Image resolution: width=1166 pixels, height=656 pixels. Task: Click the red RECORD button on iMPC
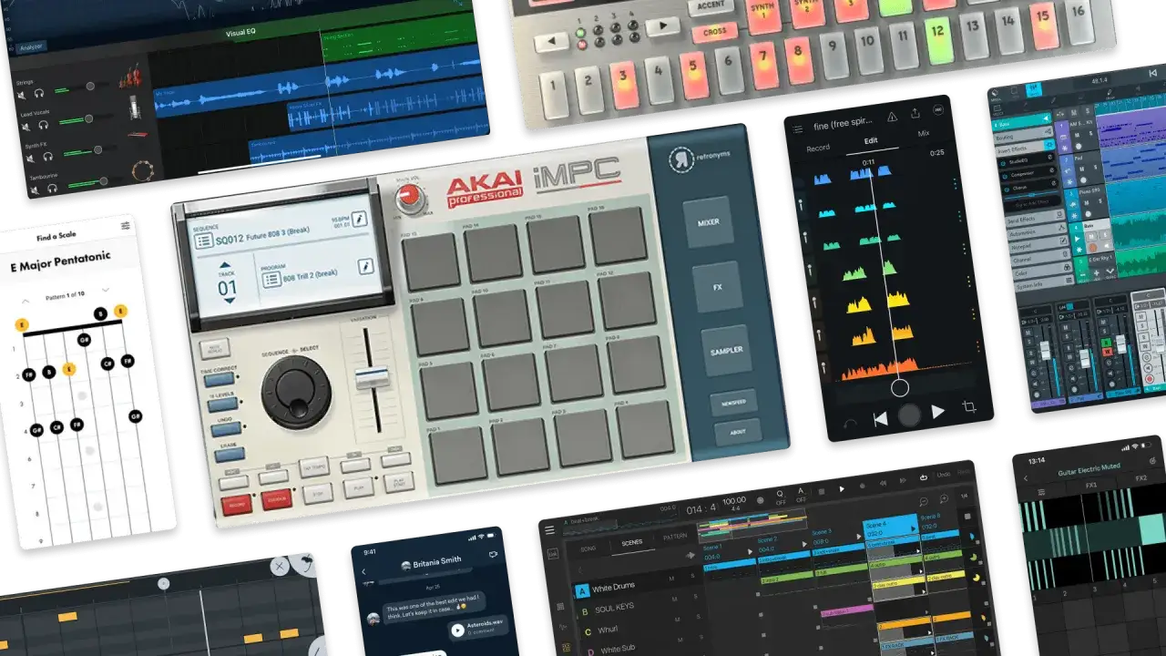236,505
